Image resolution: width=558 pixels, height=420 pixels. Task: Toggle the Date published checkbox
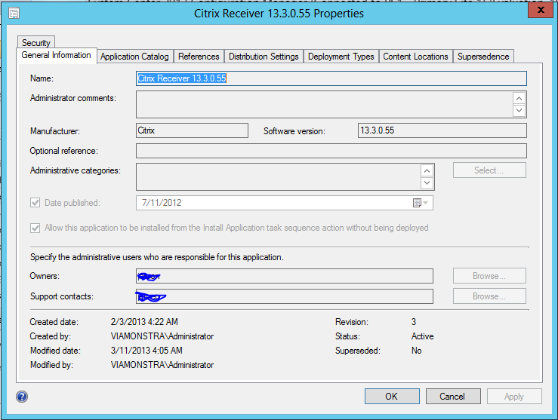tap(35, 203)
